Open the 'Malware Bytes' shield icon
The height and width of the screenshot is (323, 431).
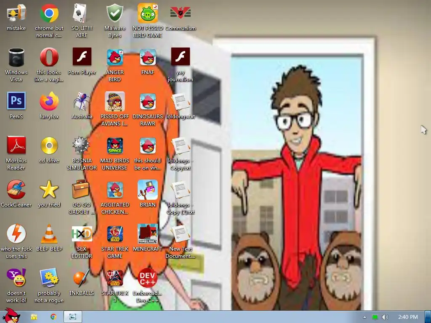tap(115, 13)
